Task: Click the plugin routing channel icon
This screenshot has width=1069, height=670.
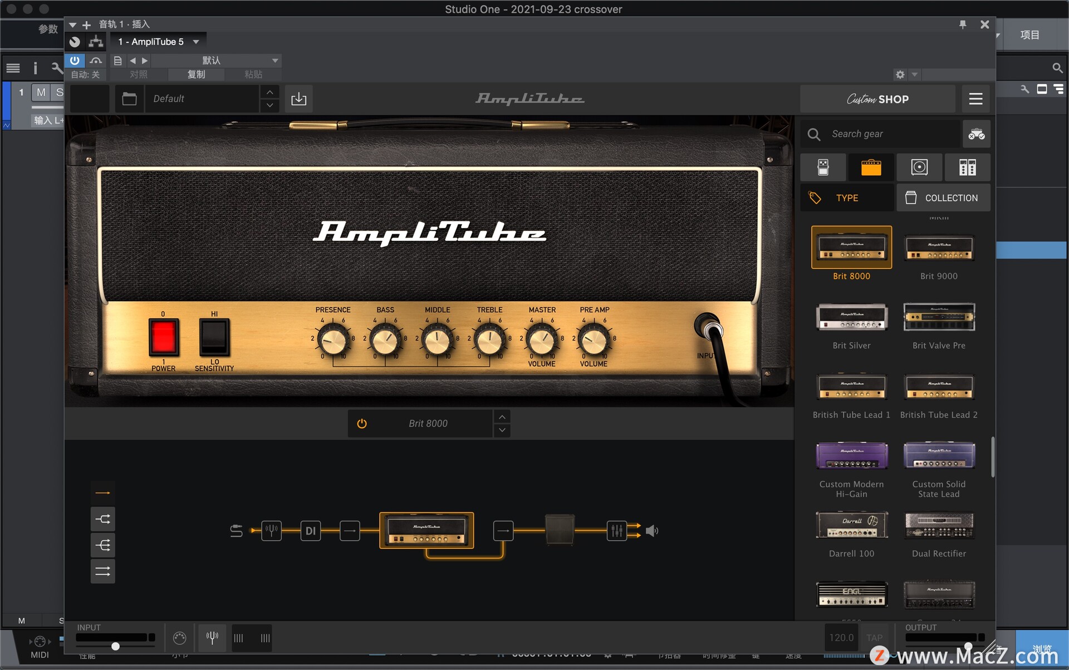Action: point(96,42)
